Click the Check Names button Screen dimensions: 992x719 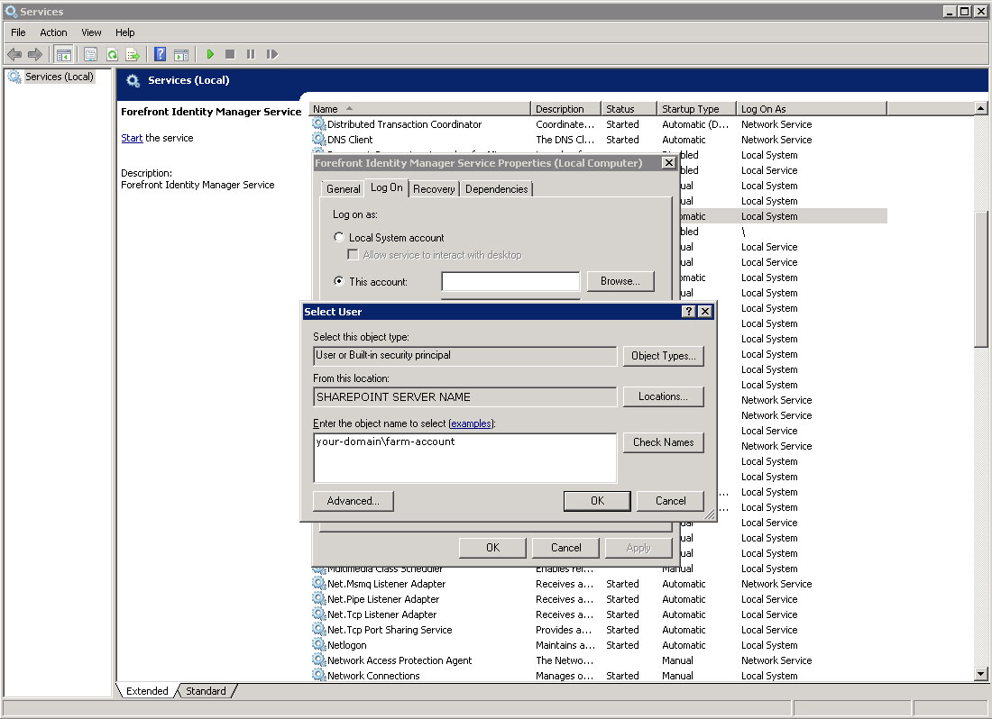(x=663, y=442)
